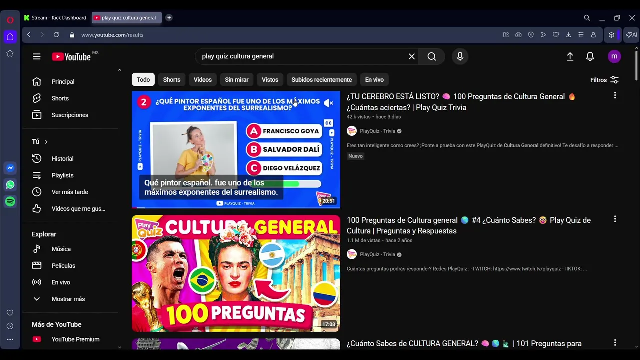
Task: Open 'Películas' under Explorar
Action: click(x=63, y=266)
